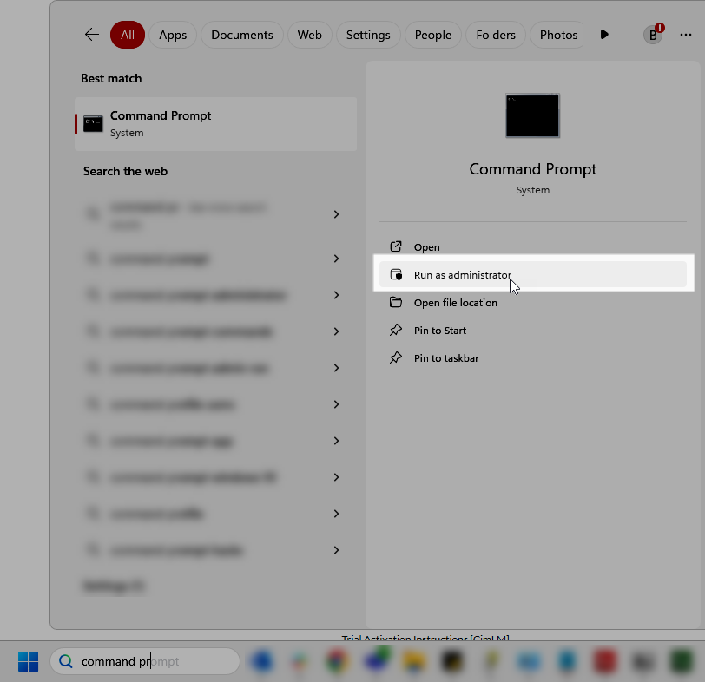Click the back arrow in search window

91,35
